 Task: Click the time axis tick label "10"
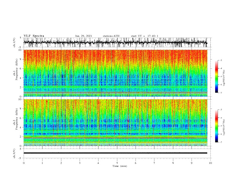point(210,163)
